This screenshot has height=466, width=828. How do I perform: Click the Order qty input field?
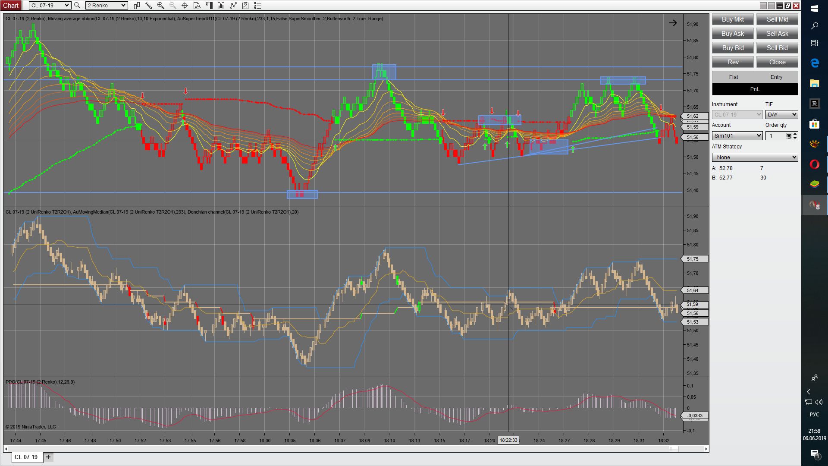click(775, 136)
